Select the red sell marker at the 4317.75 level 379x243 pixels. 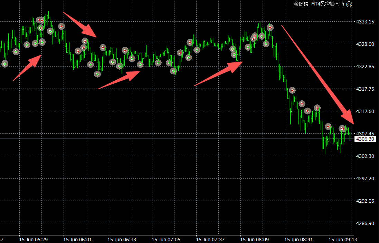[292, 90]
